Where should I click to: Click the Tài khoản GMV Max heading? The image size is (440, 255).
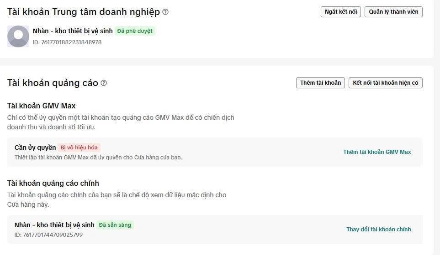[x=42, y=106]
